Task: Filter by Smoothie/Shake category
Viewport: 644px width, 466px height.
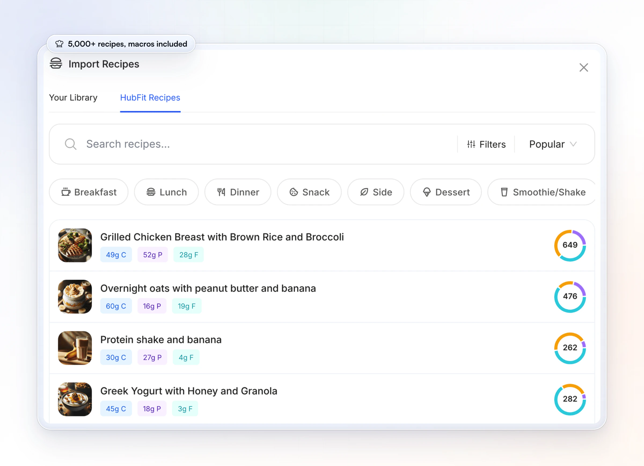Action: click(x=541, y=192)
